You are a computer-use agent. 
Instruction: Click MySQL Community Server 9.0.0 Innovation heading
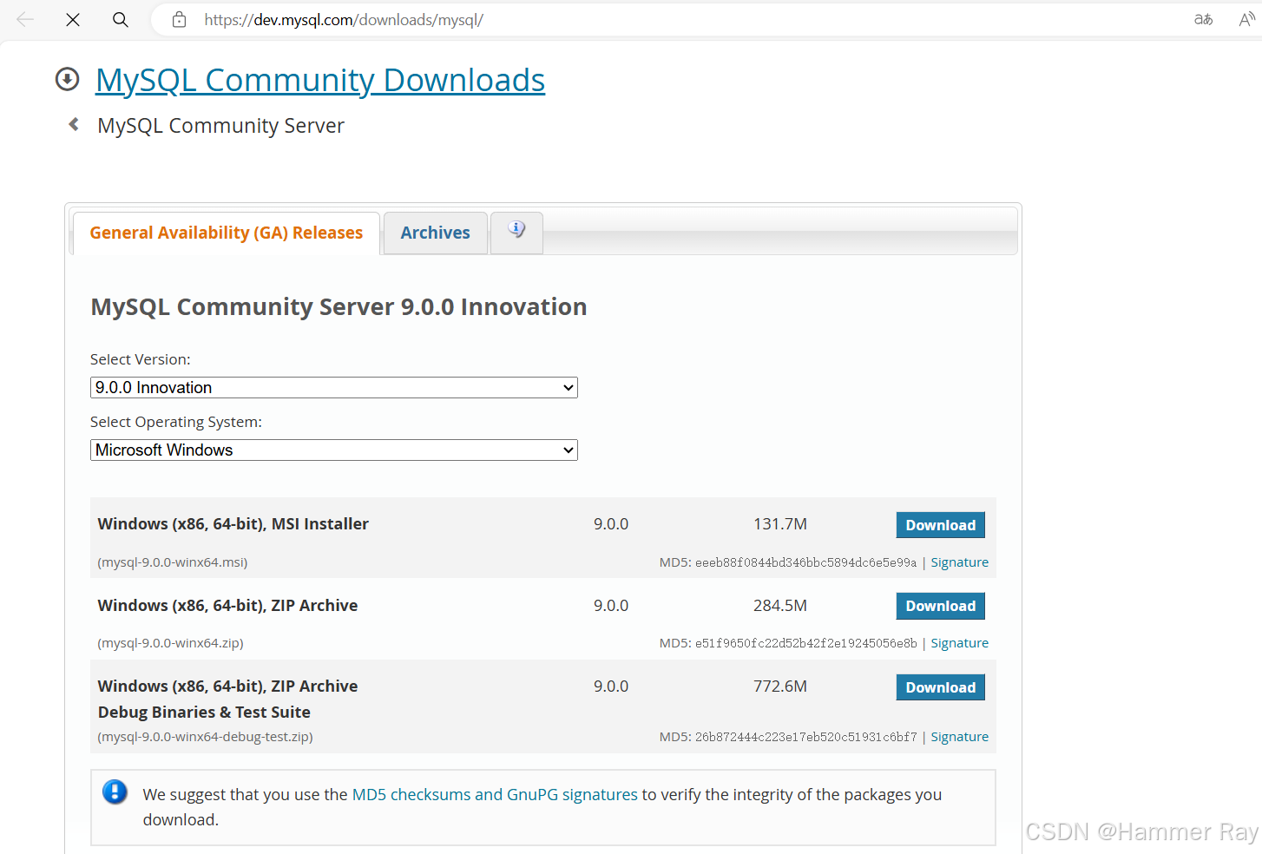click(339, 307)
